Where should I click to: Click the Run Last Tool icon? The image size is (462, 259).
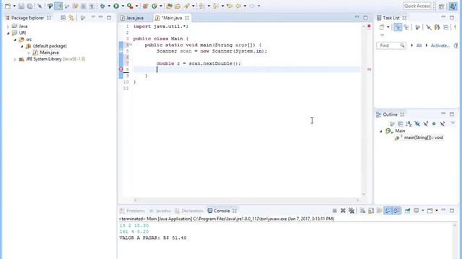pyautogui.click(x=130, y=6)
